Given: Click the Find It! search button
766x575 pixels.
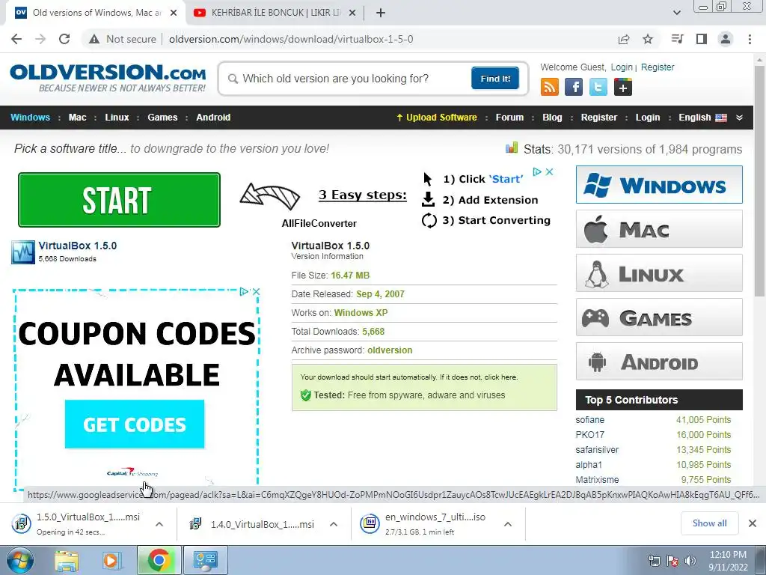Looking at the screenshot, I should [x=495, y=78].
